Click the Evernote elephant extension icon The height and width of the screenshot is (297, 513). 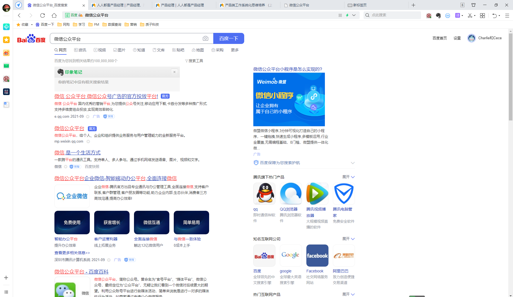point(438,15)
